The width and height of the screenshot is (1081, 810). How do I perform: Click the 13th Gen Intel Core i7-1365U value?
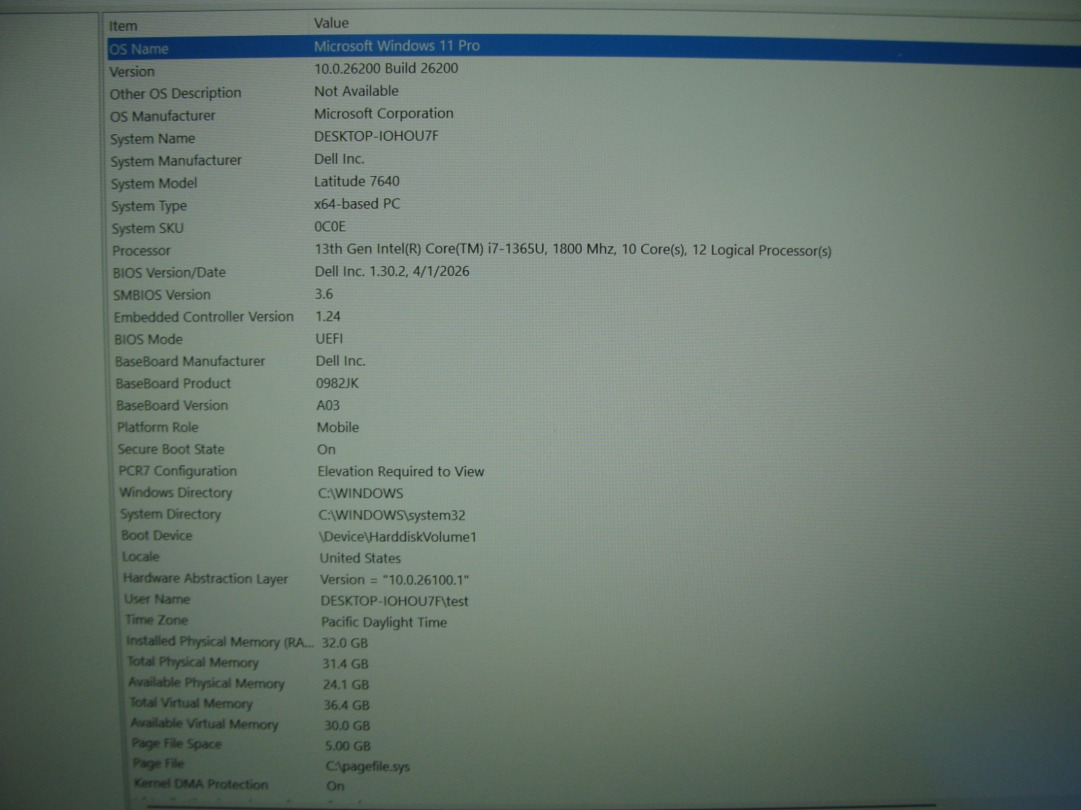coord(573,250)
